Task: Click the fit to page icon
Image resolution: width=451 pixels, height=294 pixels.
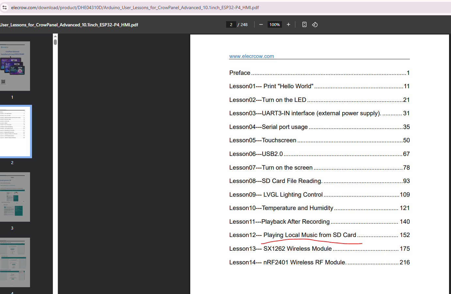Action: [304, 25]
